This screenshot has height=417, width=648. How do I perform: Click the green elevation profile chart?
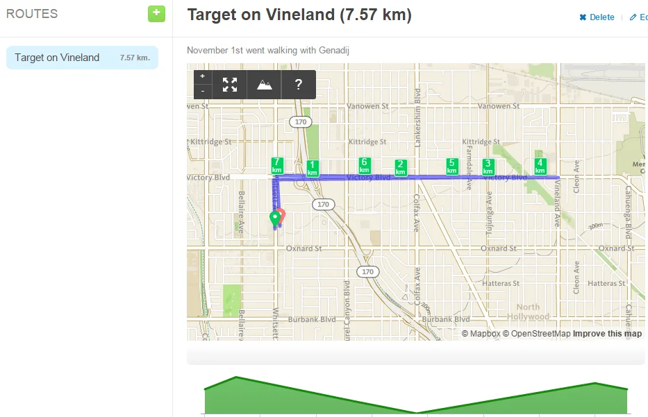415,397
